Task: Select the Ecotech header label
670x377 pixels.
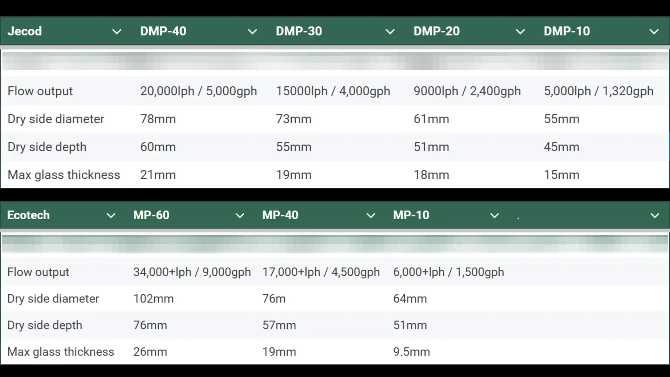Action: [x=28, y=215]
